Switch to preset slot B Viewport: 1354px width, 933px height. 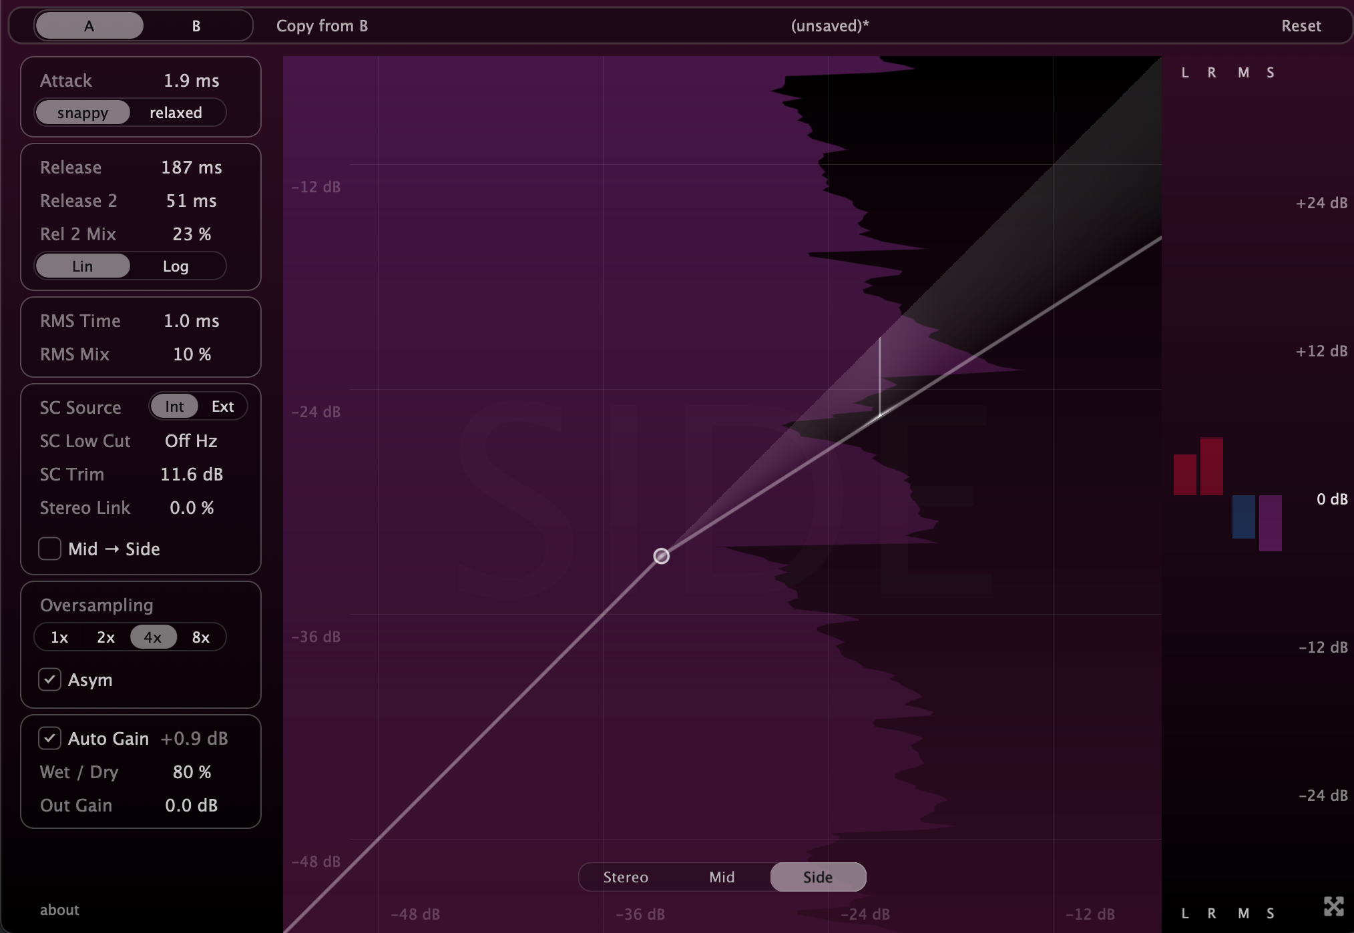coord(196,26)
